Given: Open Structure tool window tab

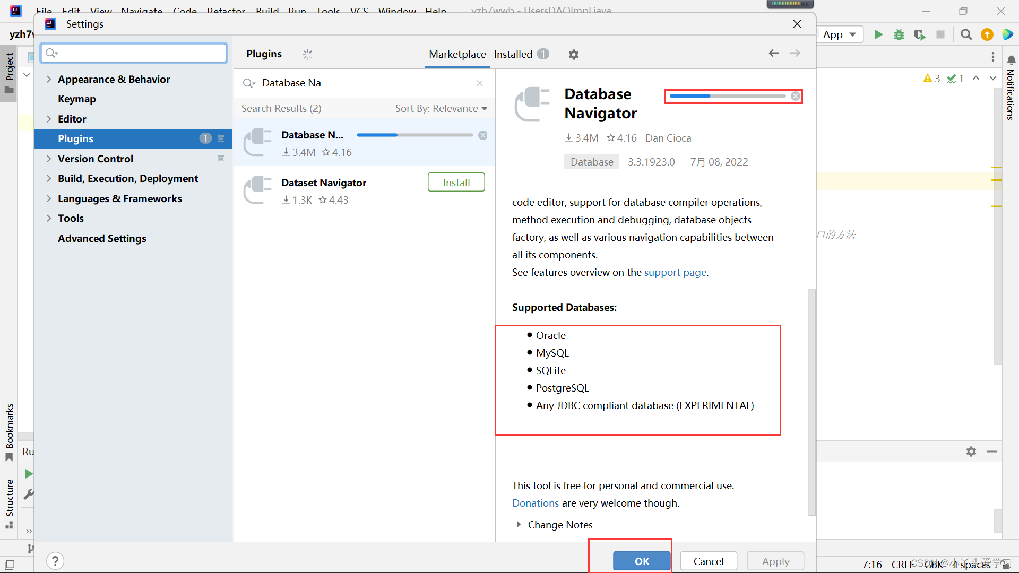Looking at the screenshot, I should coord(9,503).
